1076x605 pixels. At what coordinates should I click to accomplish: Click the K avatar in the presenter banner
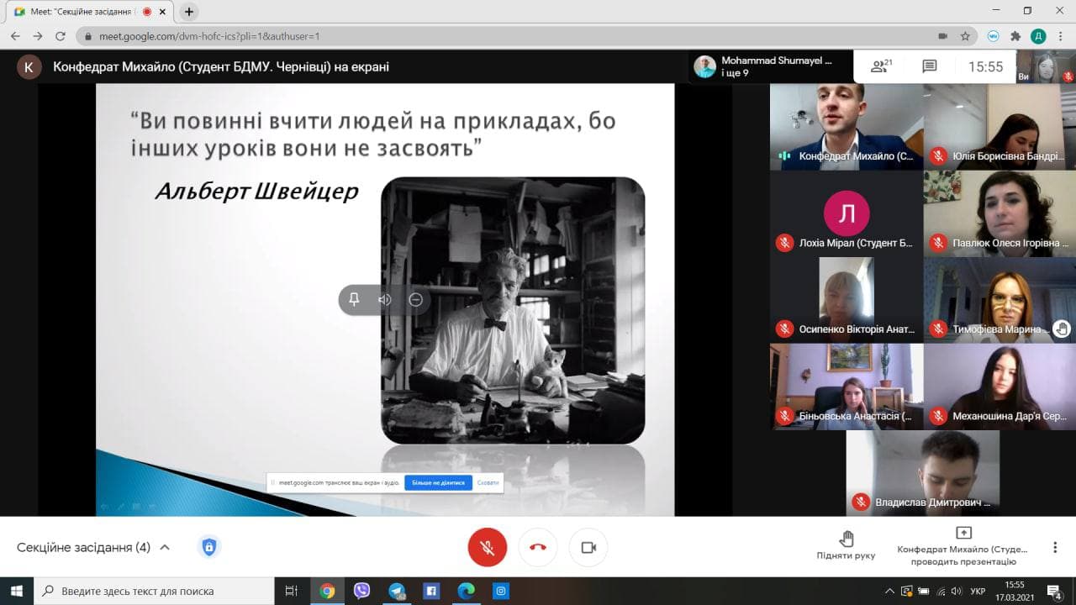[29, 67]
